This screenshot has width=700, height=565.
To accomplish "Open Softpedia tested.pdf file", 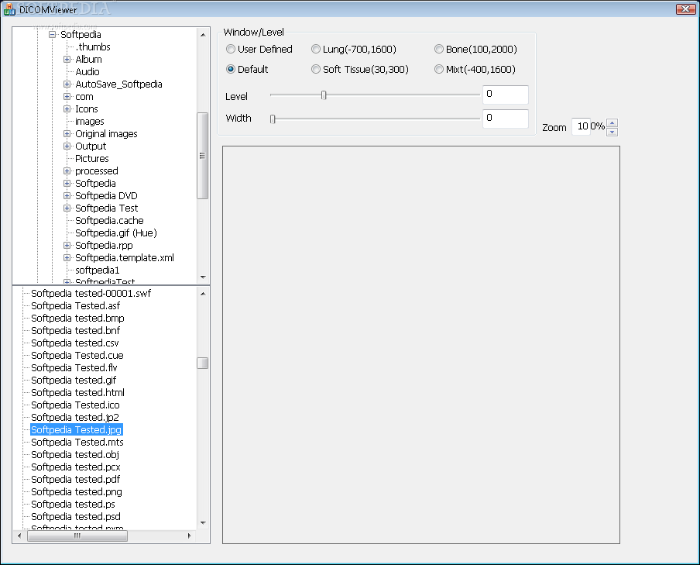I will [75, 479].
